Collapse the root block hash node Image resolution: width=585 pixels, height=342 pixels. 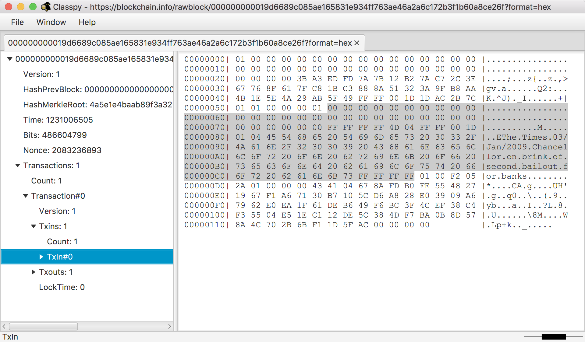(10, 59)
